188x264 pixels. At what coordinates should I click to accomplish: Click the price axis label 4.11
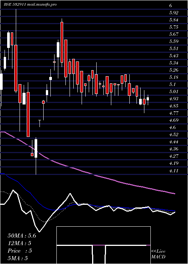click(x=174, y=171)
